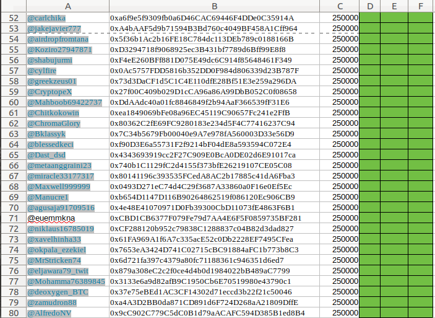Select address cell starting 0xA4bAAF5d9b
Viewport: 435px width, 318px height.
coord(214,29)
